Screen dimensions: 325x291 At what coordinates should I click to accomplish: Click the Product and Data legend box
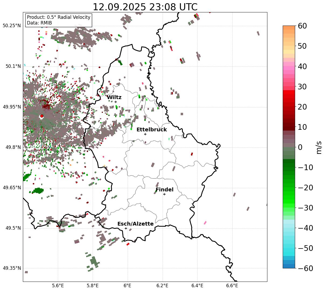point(59,20)
